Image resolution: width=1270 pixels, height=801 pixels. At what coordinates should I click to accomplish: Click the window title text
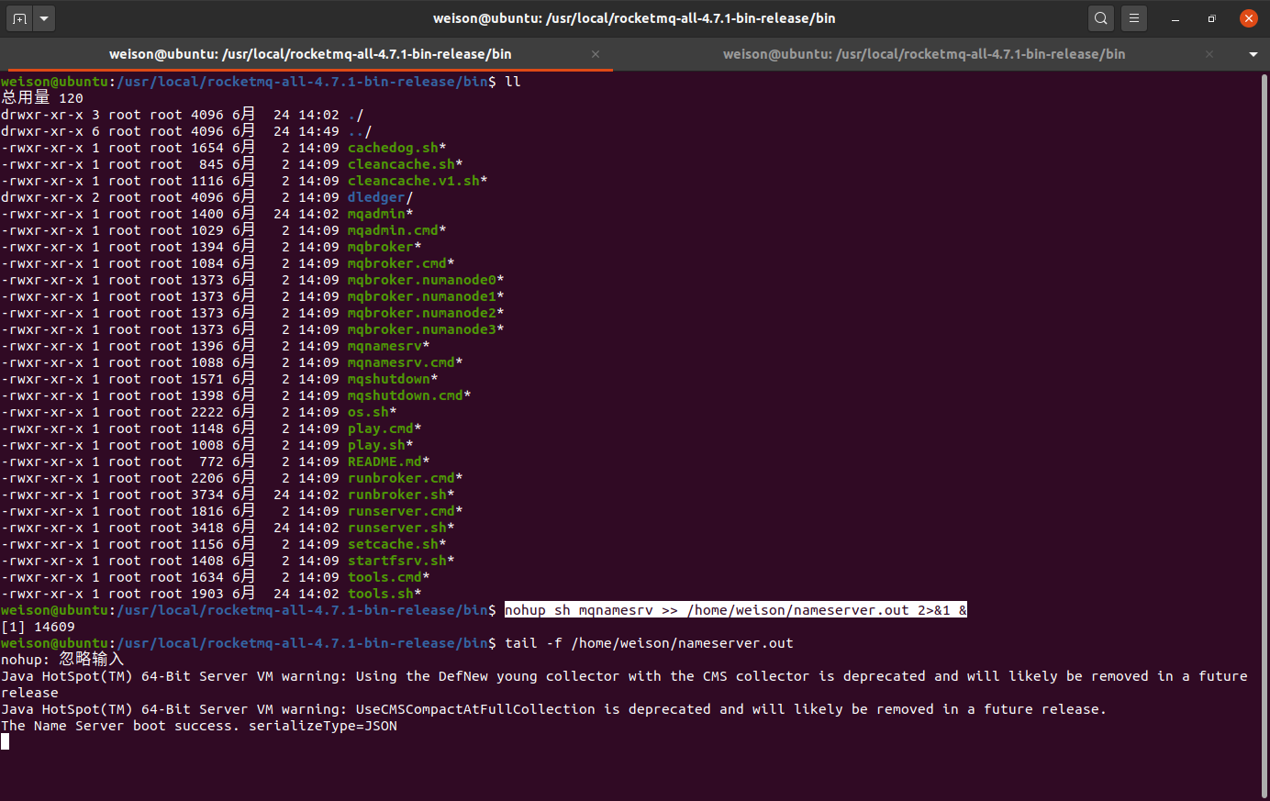(635, 18)
